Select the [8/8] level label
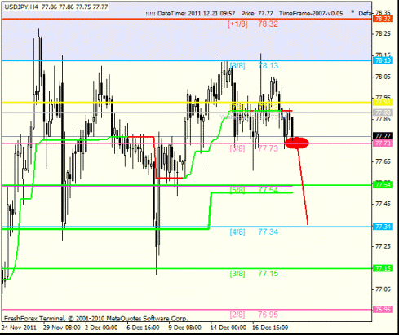The image size is (399, 335). coord(237,66)
